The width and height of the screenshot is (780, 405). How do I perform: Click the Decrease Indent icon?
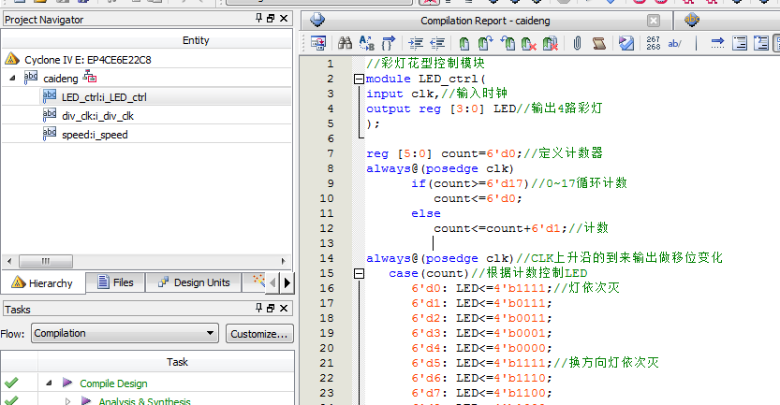pos(436,43)
